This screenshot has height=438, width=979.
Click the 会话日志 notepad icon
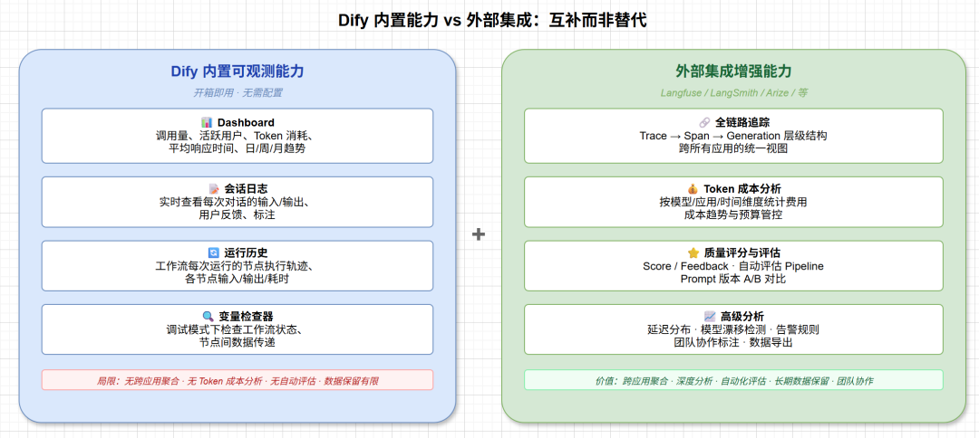click(214, 189)
